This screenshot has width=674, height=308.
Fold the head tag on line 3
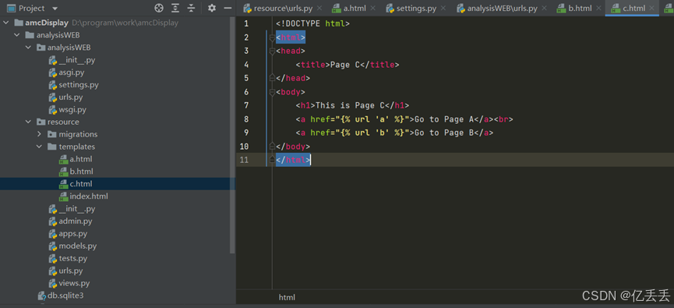272,51
